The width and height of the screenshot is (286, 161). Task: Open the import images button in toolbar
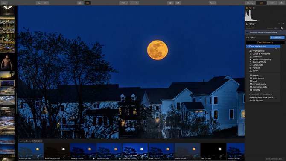click(4, 3)
